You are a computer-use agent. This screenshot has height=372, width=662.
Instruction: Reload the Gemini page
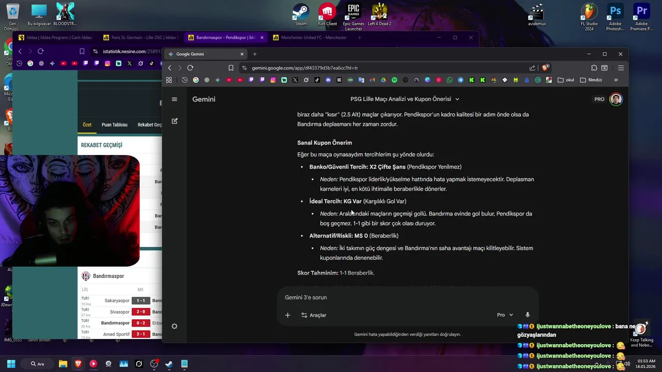pos(190,68)
